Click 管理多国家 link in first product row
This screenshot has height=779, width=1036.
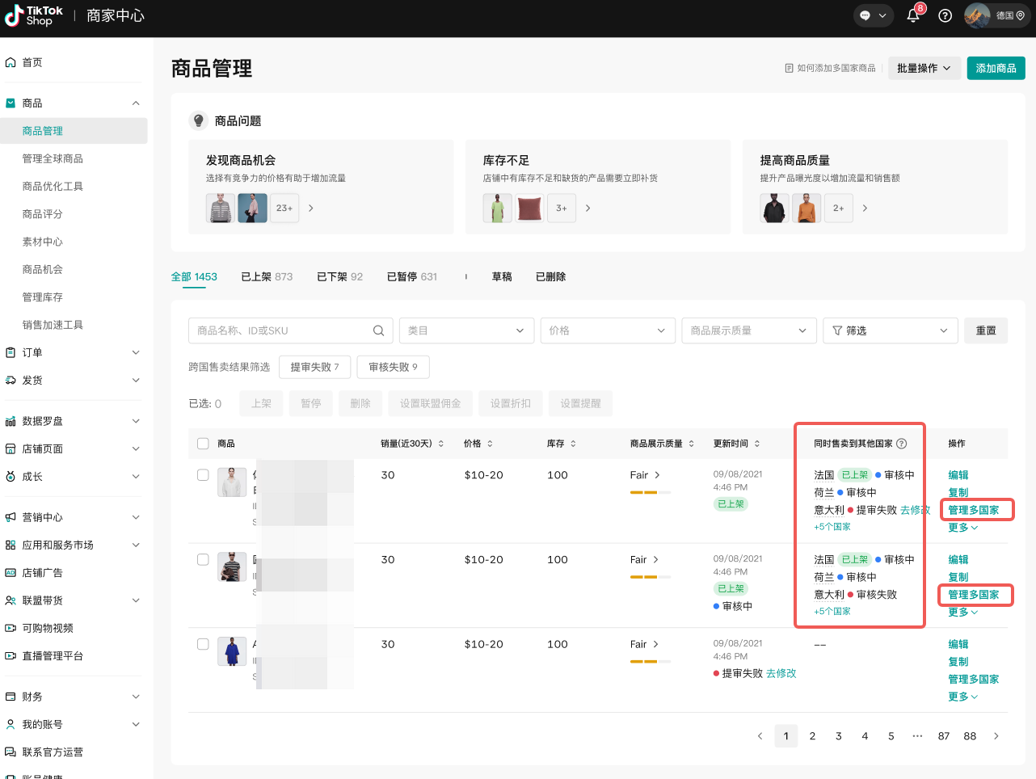974,510
